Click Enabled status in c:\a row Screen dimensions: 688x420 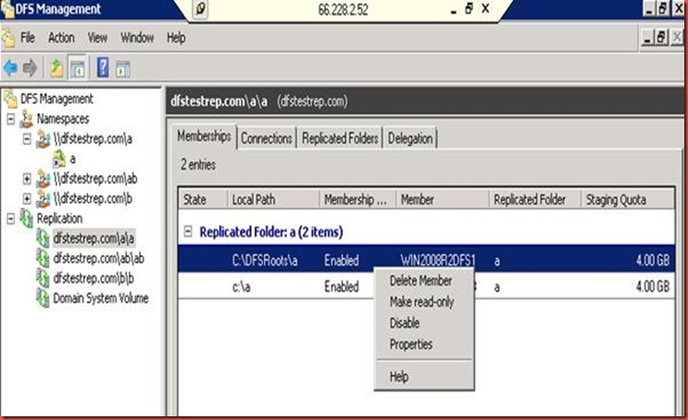point(342,287)
